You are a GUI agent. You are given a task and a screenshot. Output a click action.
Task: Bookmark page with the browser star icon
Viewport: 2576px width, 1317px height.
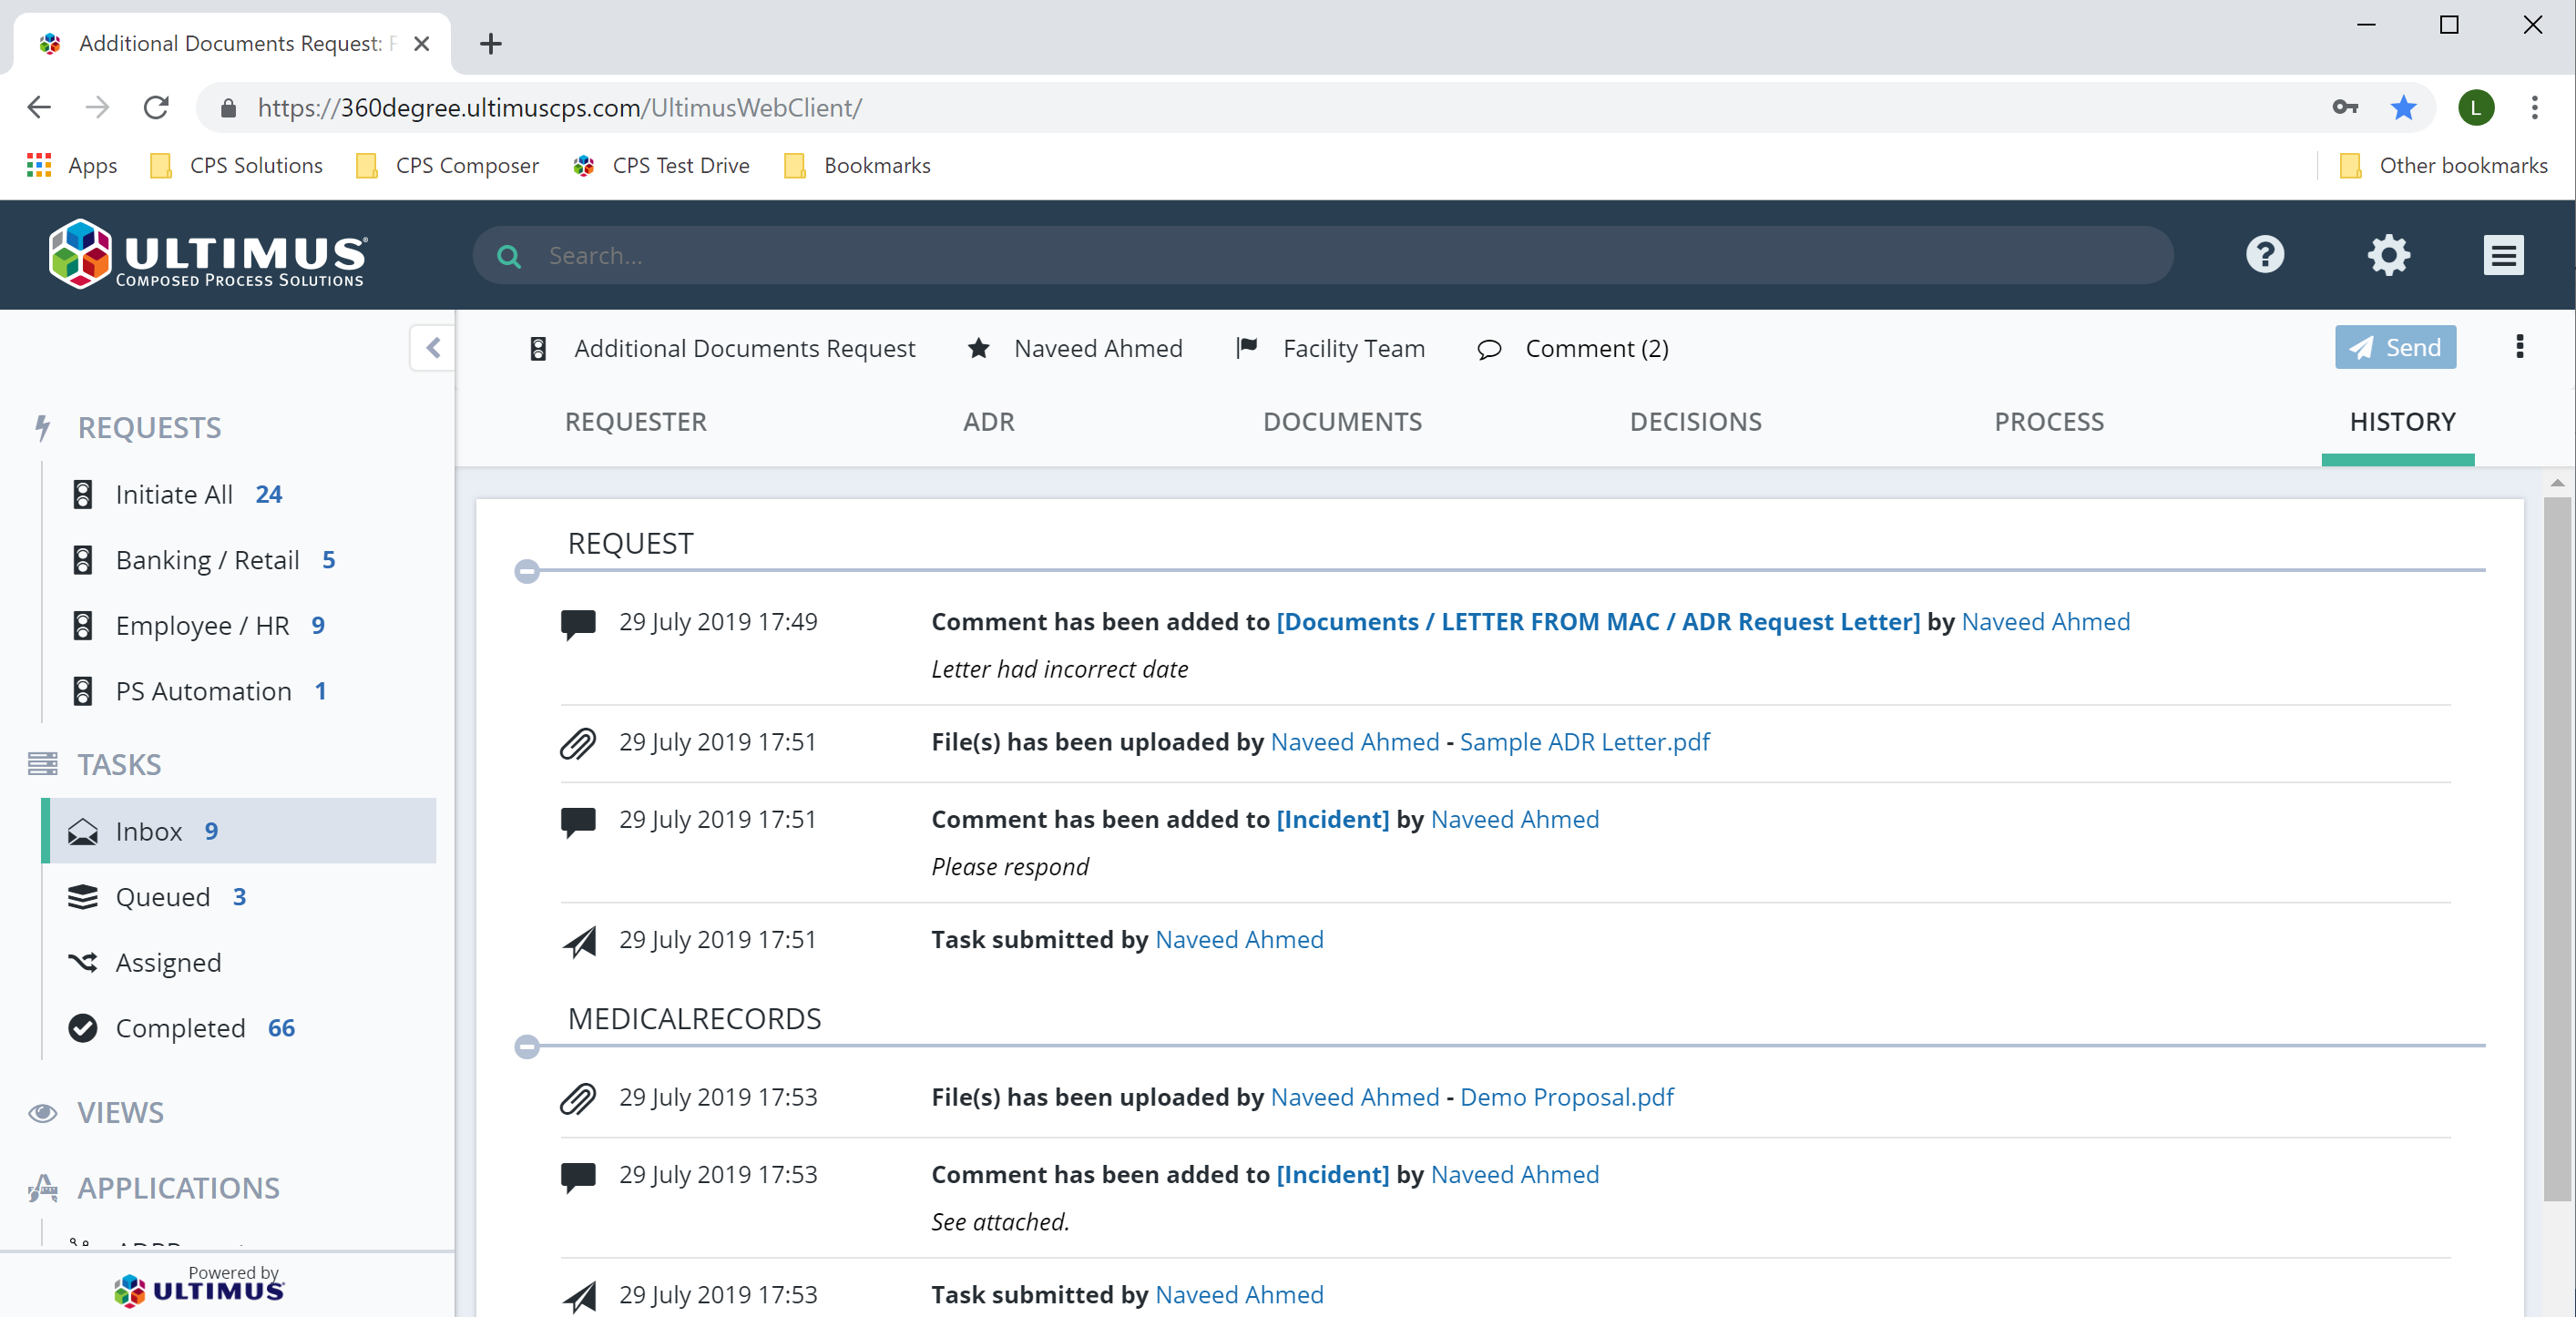click(2403, 107)
